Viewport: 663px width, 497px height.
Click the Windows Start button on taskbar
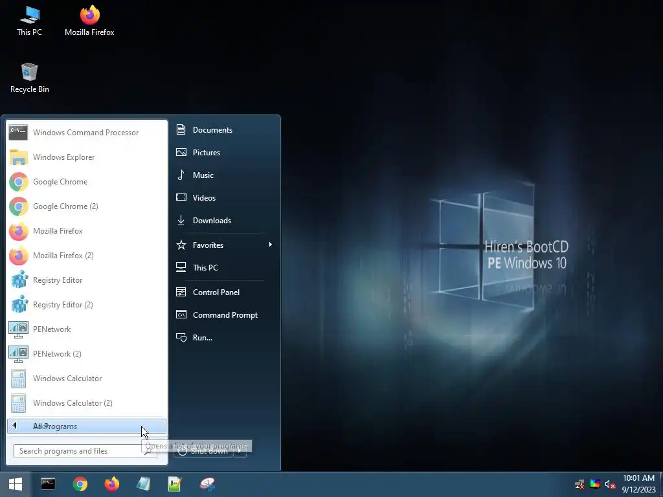[16, 484]
